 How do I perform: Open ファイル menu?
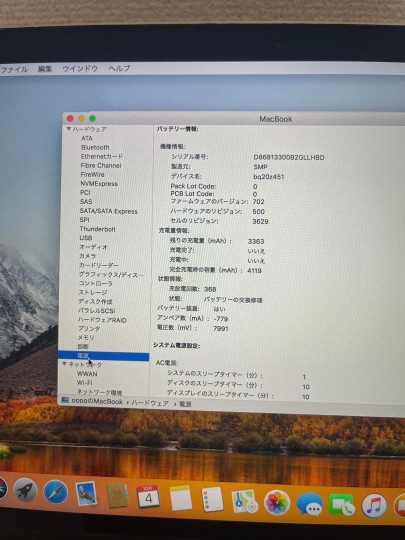[14, 69]
